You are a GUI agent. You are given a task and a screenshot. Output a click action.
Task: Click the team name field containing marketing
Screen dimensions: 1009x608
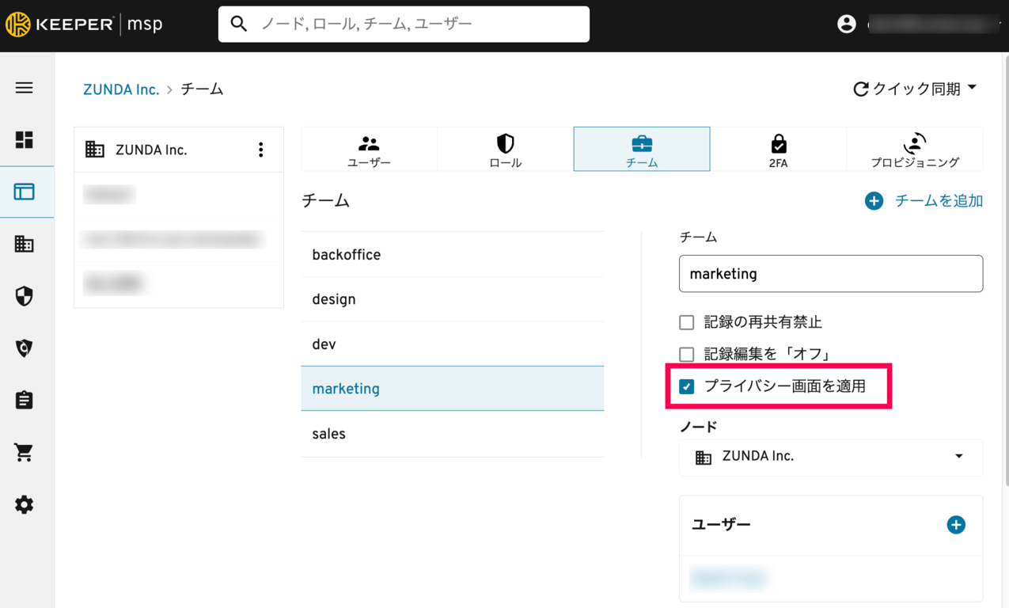tap(830, 274)
